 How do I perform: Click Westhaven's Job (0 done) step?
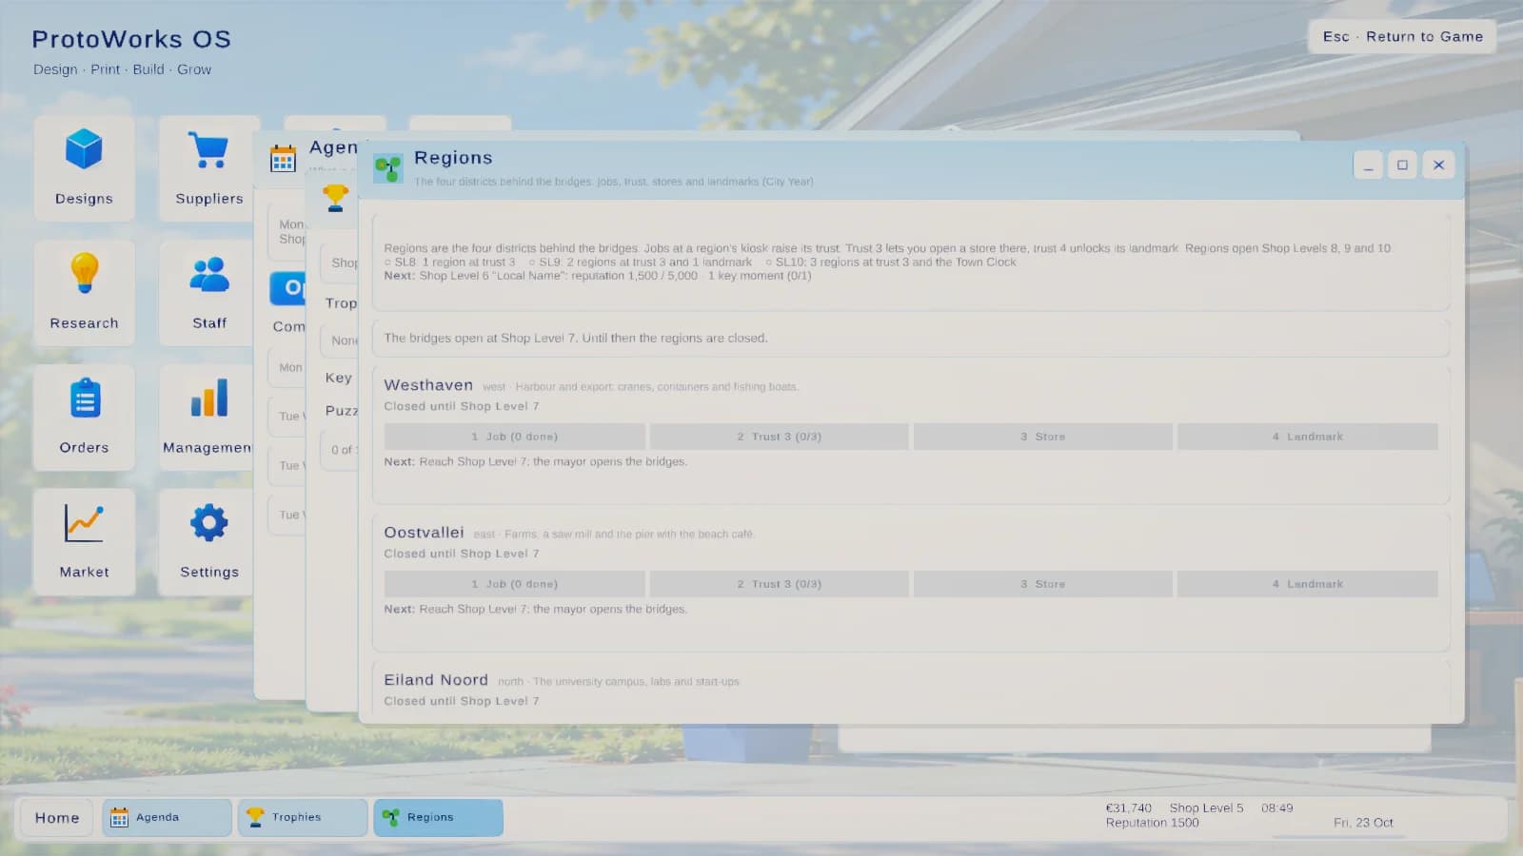click(x=515, y=437)
